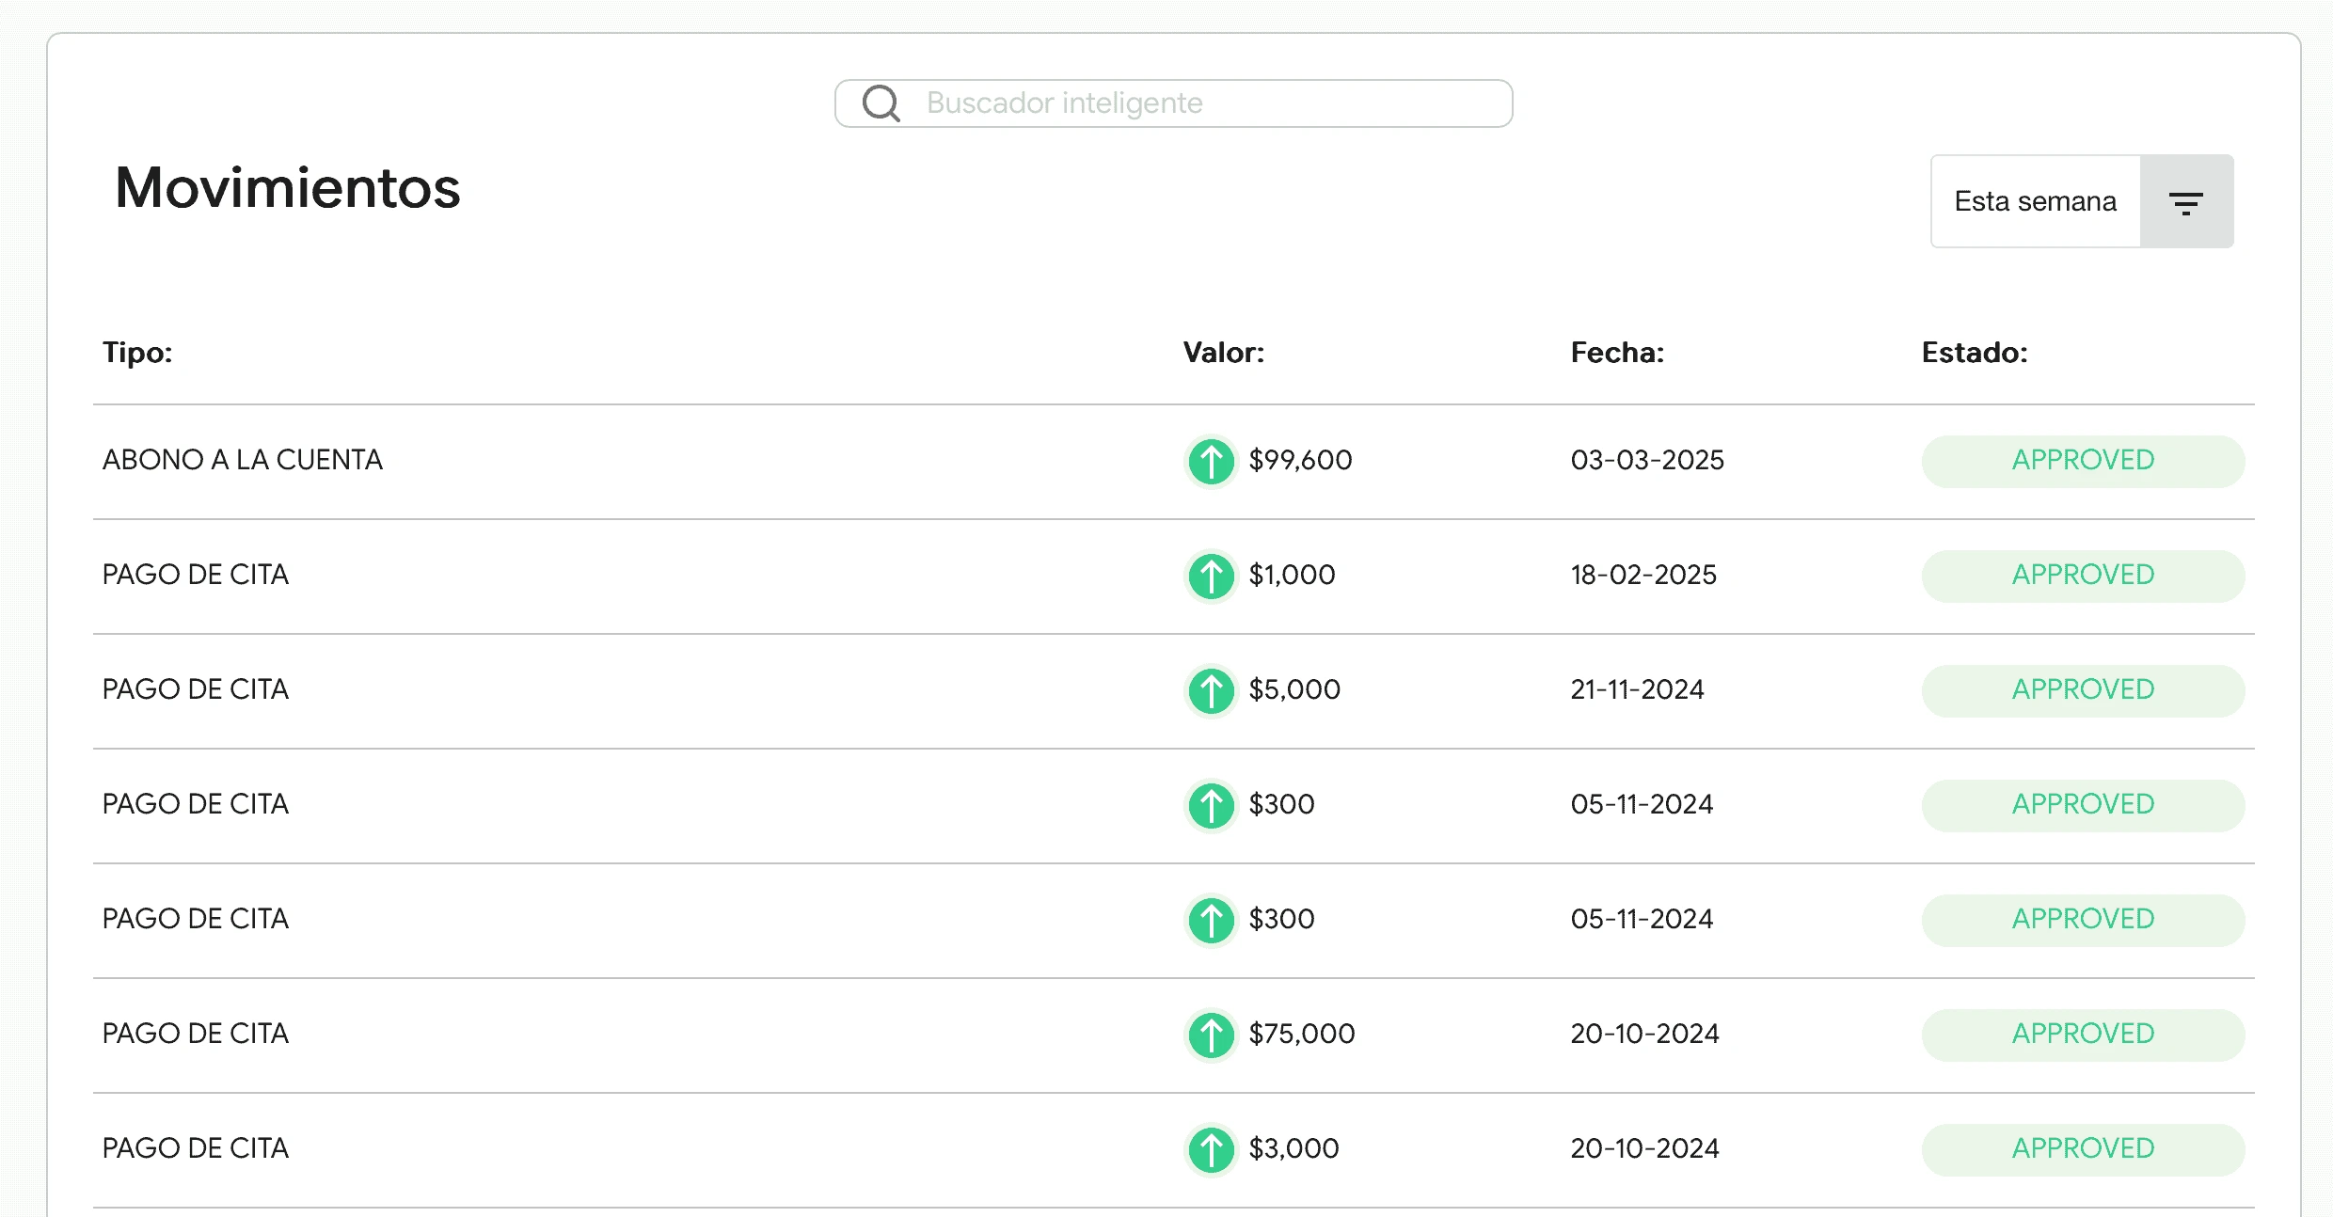Toggle the APPROVED status for the 18-02-2025 payment
Viewport: 2333px width, 1217px height.
pyautogui.click(x=2082, y=576)
